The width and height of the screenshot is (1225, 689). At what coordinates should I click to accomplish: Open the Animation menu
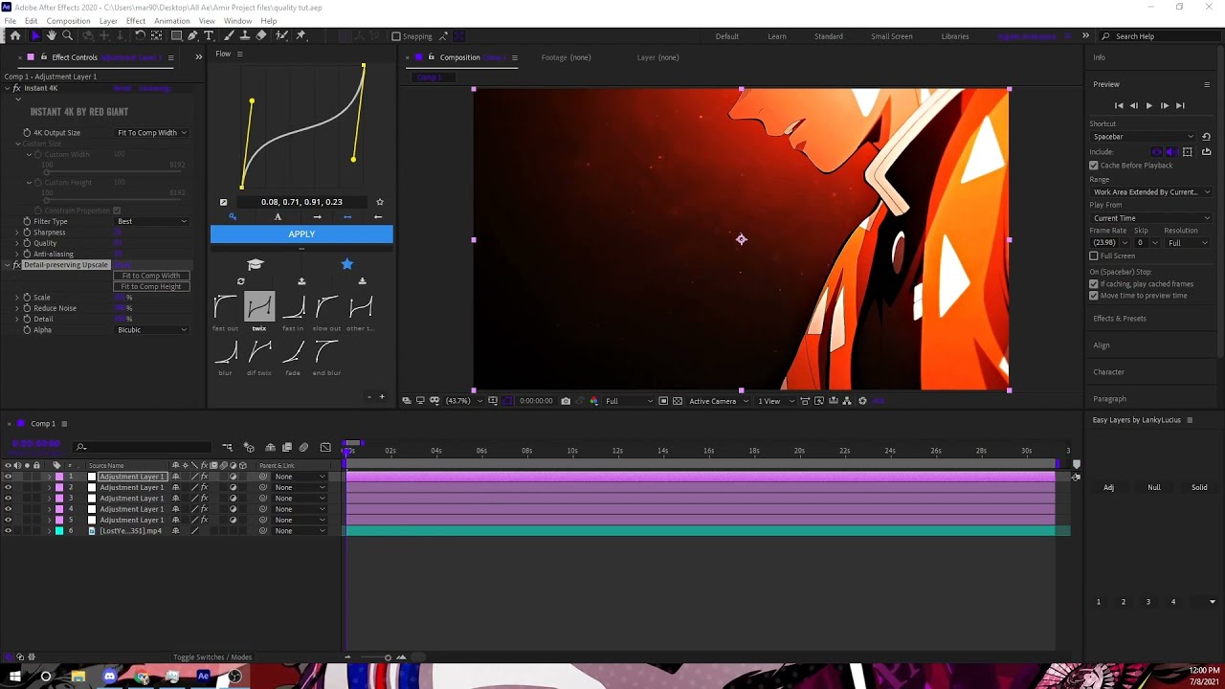click(x=172, y=21)
